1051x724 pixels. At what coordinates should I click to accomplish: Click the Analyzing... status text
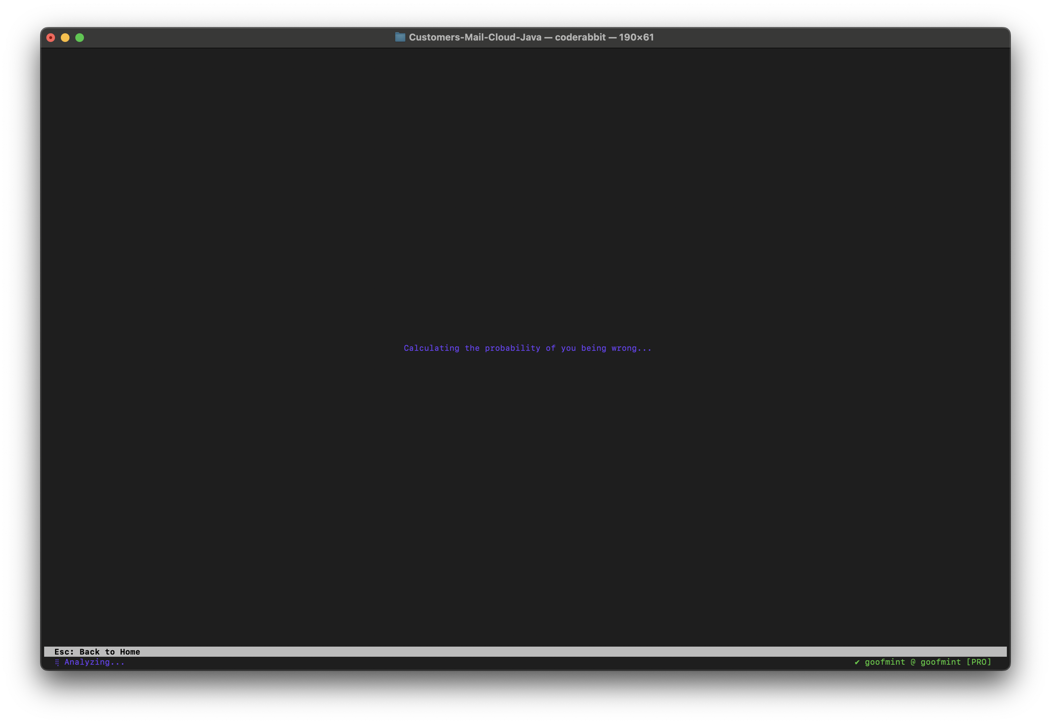click(x=95, y=662)
